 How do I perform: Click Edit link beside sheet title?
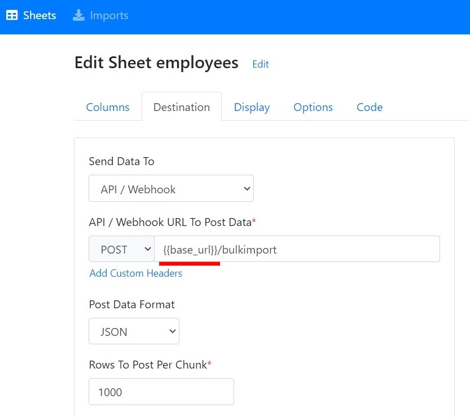click(261, 64)
